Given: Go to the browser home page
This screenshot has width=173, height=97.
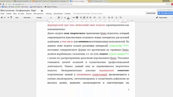Looking at the screenshot, I should coord(4,4).
